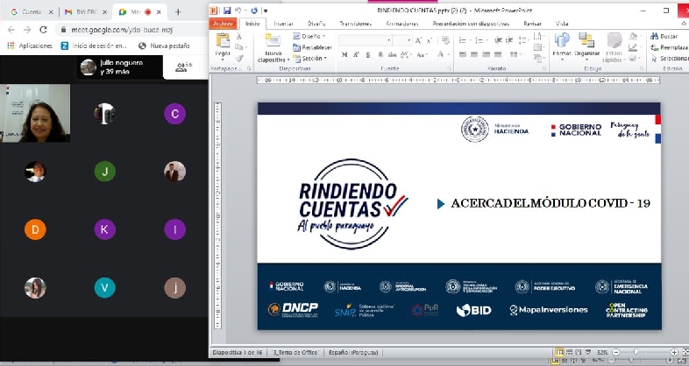Open the Transiciones ribbon tab
The width and height of the screenshot is (689, 366).
(356, 24)
